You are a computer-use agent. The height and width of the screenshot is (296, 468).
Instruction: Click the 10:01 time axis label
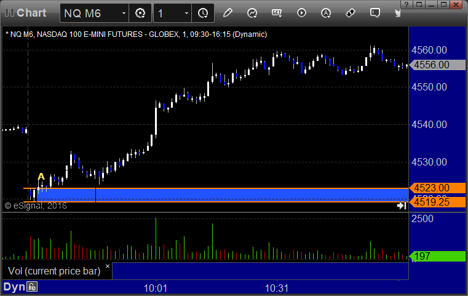[x=156, y=288]
